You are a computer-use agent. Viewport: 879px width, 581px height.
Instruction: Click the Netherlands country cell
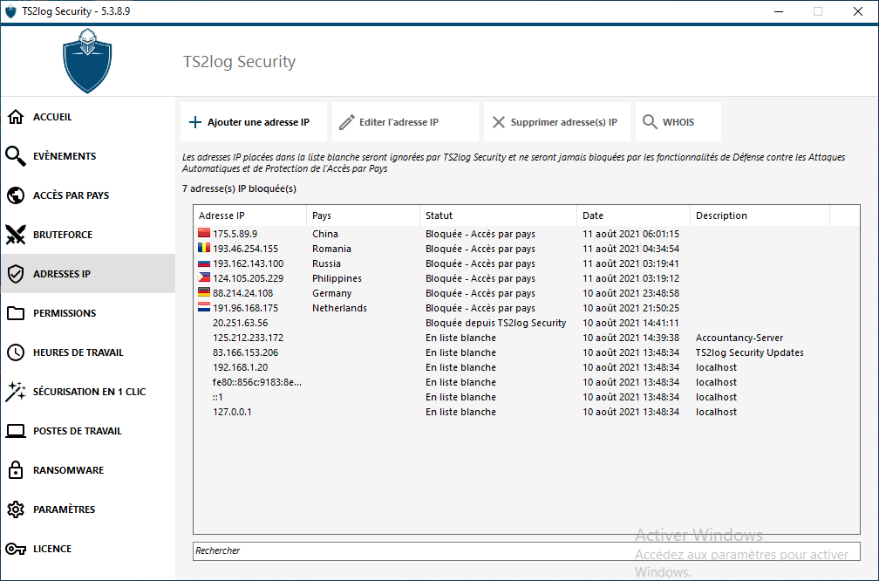pos(340,308)
